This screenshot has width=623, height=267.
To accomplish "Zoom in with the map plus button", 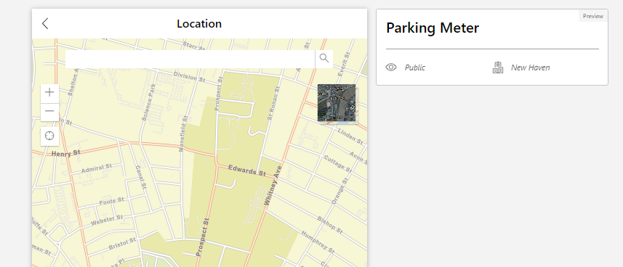I will (49, 92).
